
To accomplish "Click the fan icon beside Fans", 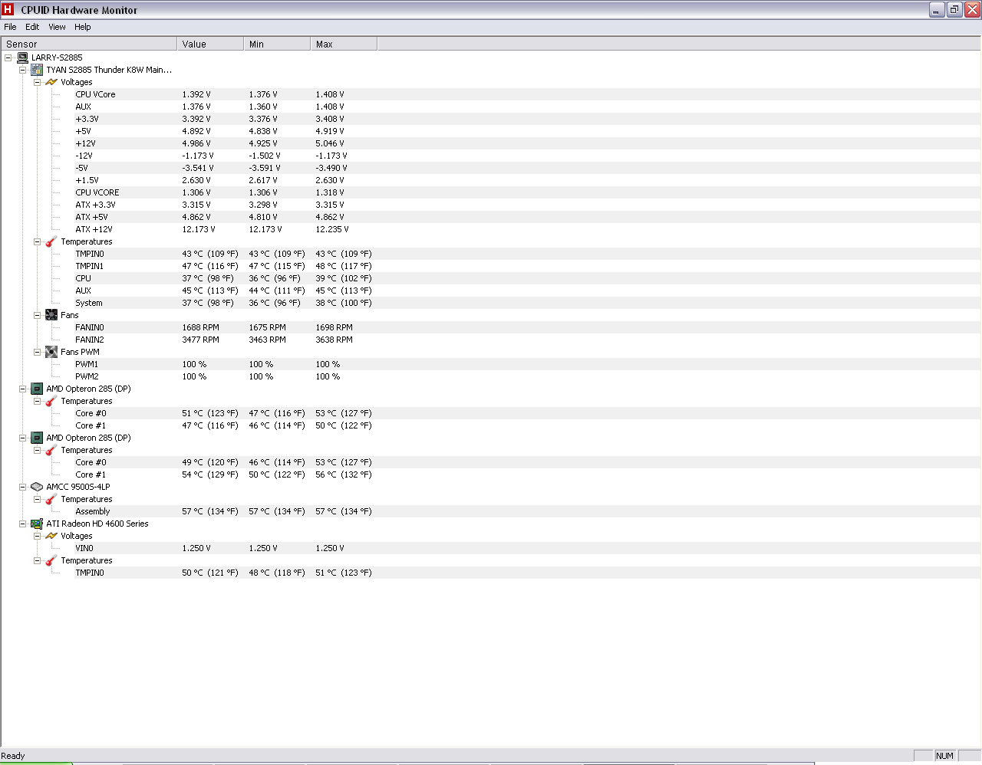I will click(51, 315).
